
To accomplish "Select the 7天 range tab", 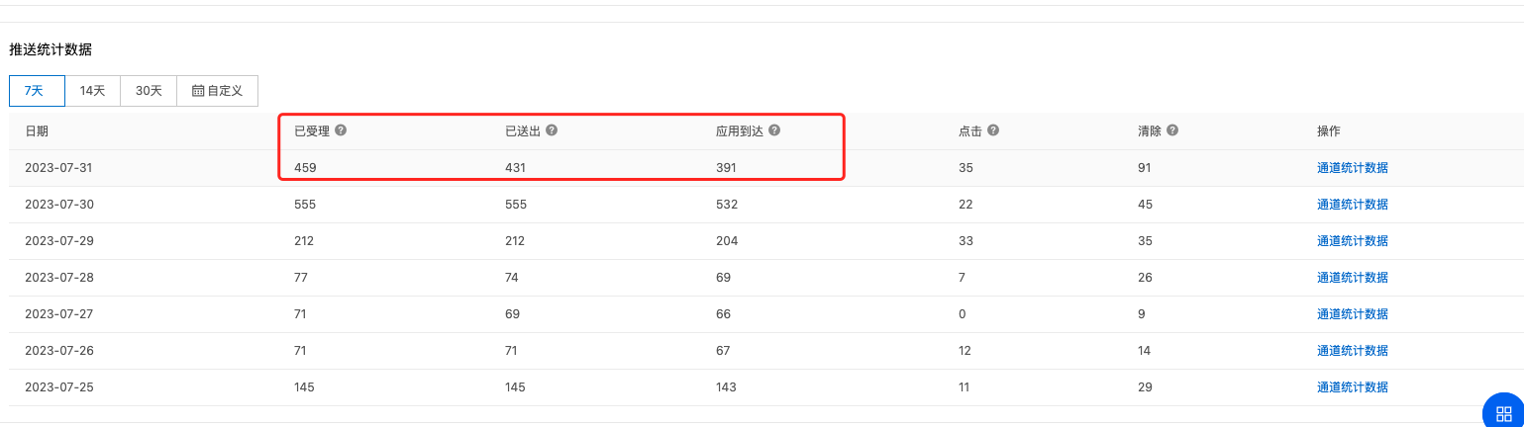I will point(37,90).
